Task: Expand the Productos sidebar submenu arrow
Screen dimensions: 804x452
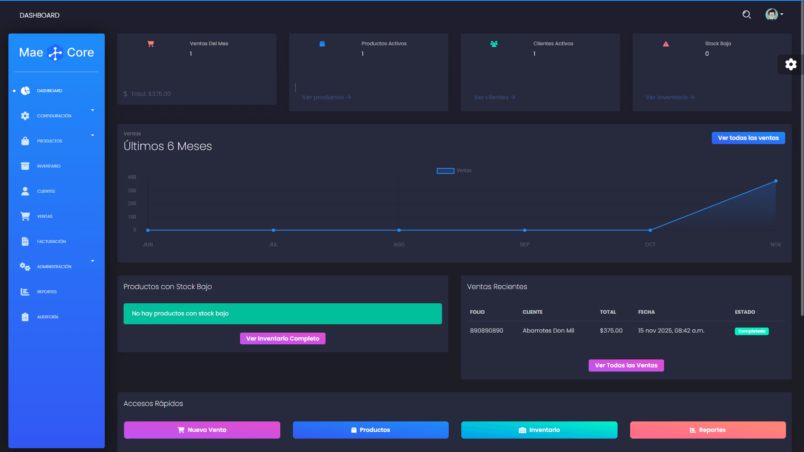Action: (x=93, y=135)
